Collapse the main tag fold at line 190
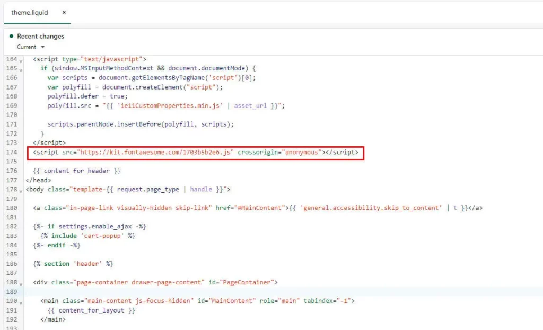Viewport: 543px width, 330px height. 21,302
